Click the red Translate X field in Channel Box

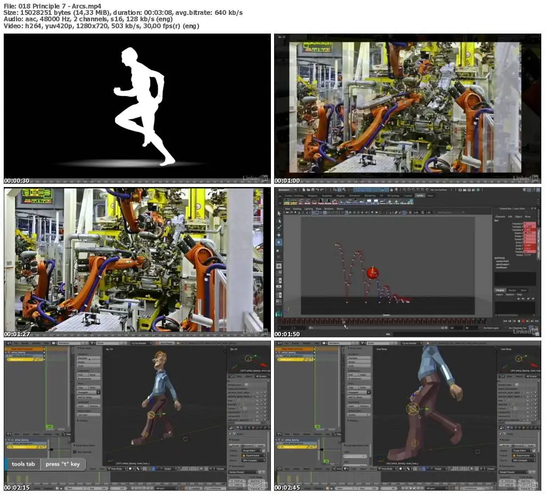point(530,223)
